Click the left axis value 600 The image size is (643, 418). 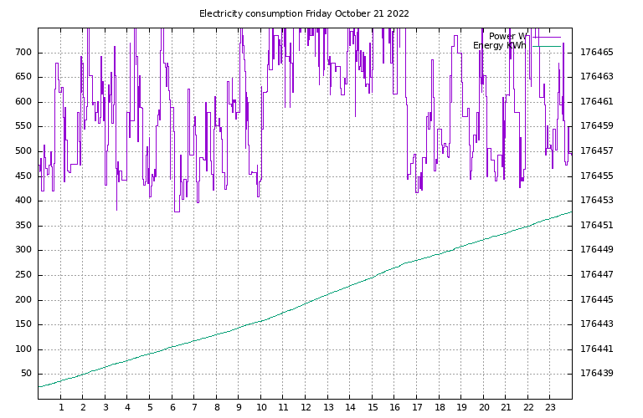tap(23, 102)
